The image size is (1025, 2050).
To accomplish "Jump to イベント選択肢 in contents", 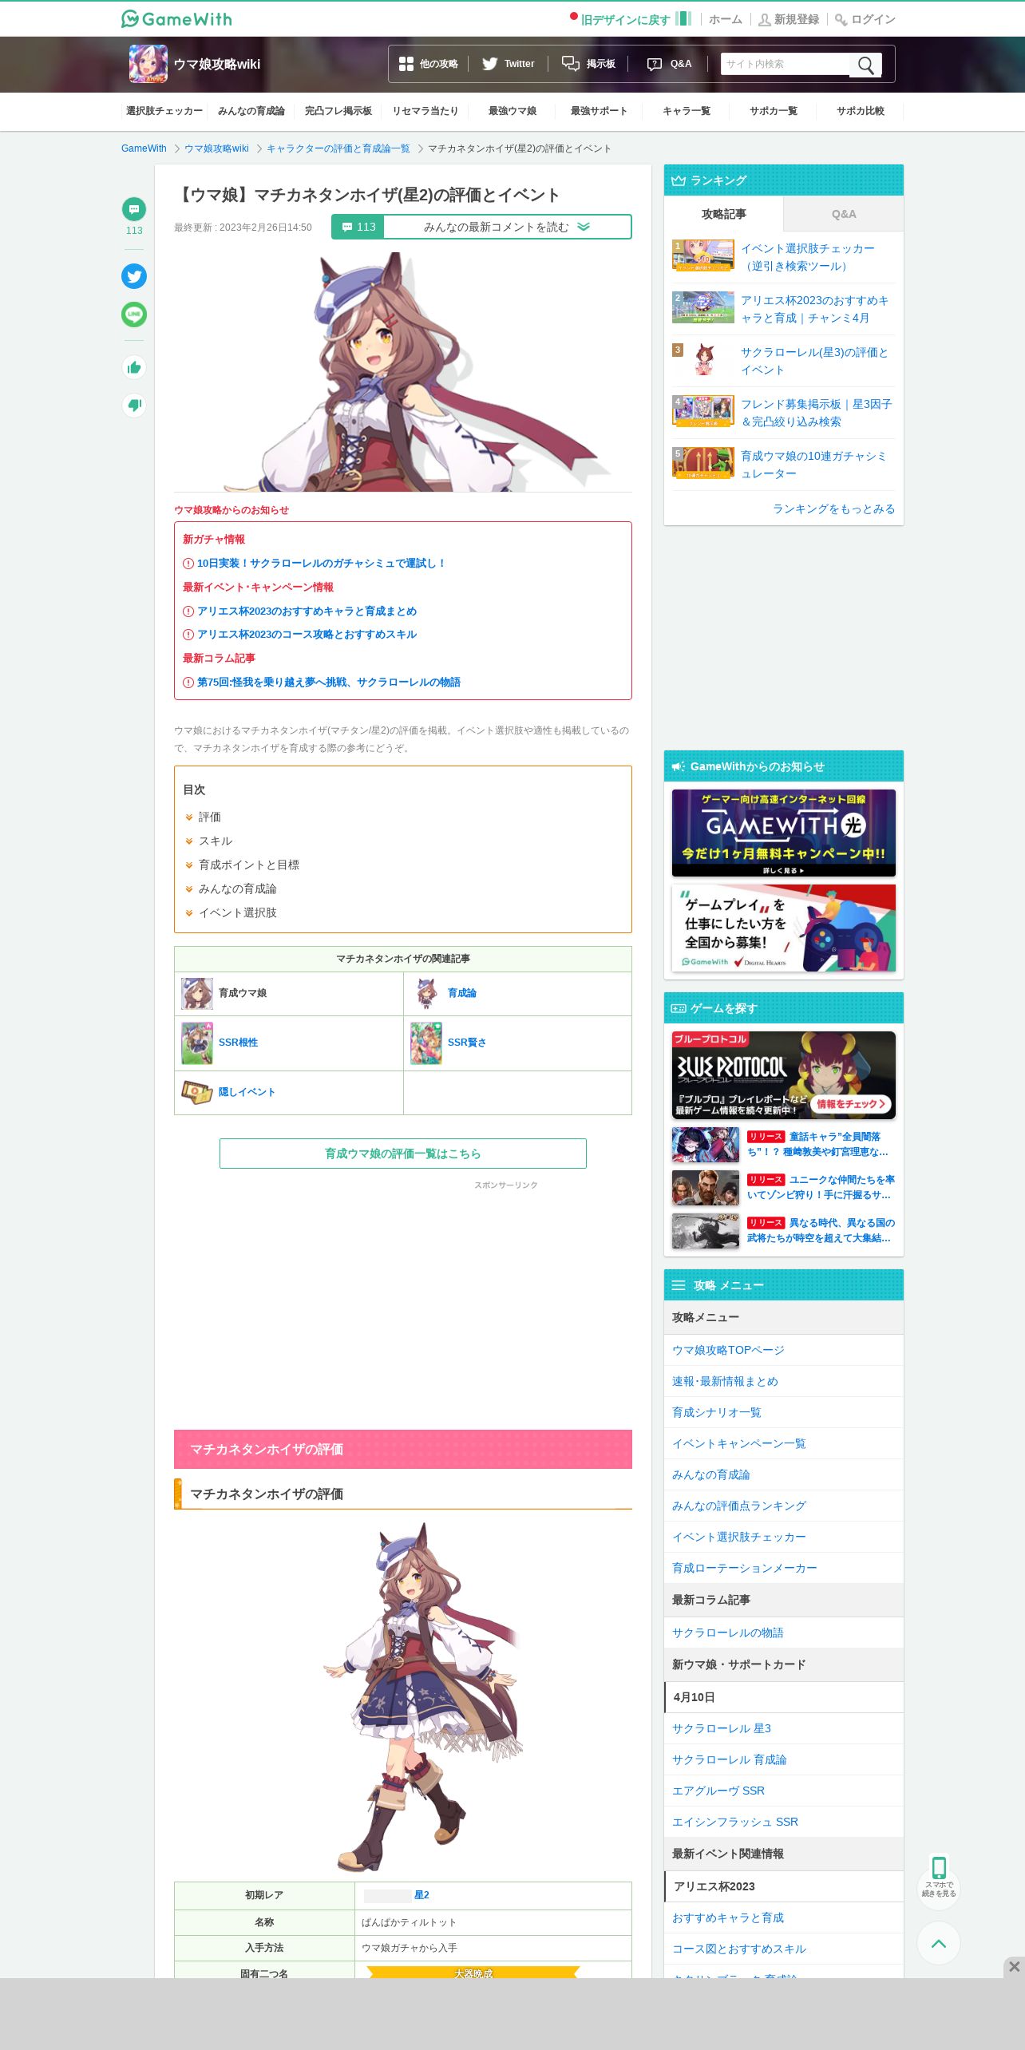I will [237, 912].
